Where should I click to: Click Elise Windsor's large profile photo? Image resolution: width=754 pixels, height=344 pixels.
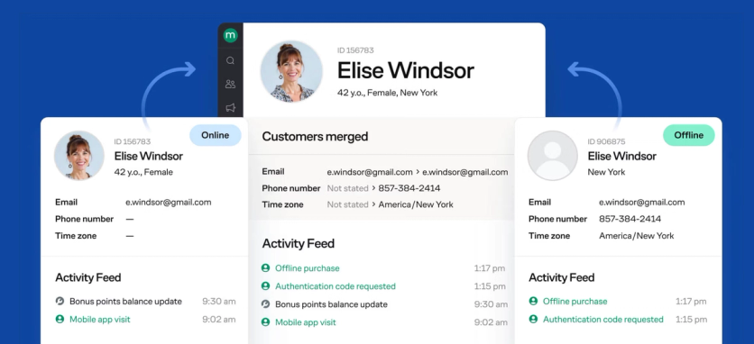[x=291, y=71]
